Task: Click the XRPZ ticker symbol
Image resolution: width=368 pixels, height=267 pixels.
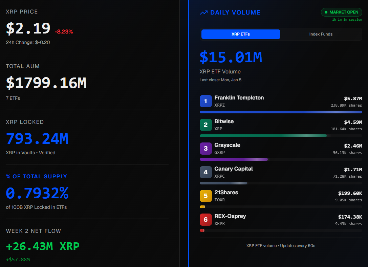Action: [x=219, y=105]
